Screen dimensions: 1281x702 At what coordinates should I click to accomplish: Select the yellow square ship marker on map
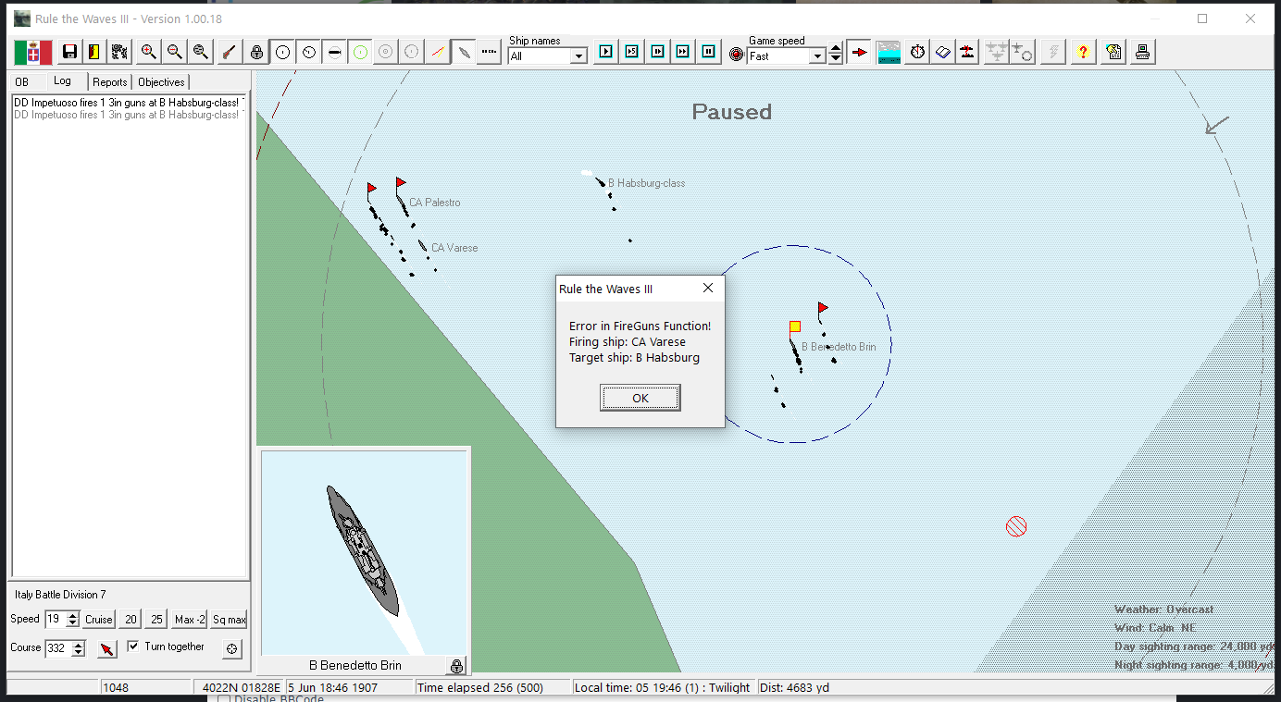(x=795, y=326)
